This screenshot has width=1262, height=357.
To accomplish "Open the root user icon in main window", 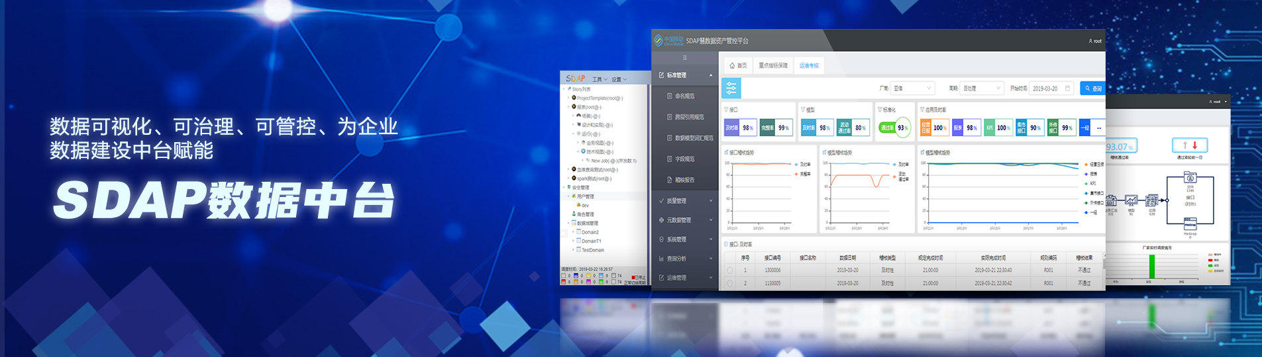I will pyautogui.click(x=1090, y=41).
